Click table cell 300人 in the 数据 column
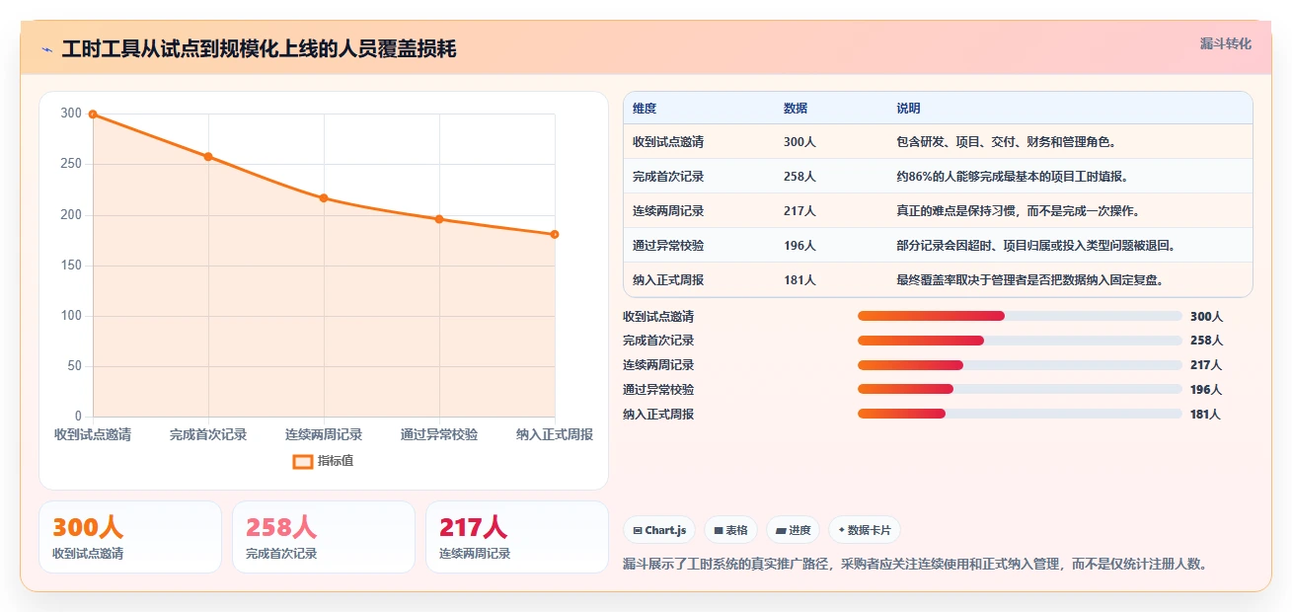Viewport: 1292px width, 612px height. pyautogui.click(x=799, y=142)
